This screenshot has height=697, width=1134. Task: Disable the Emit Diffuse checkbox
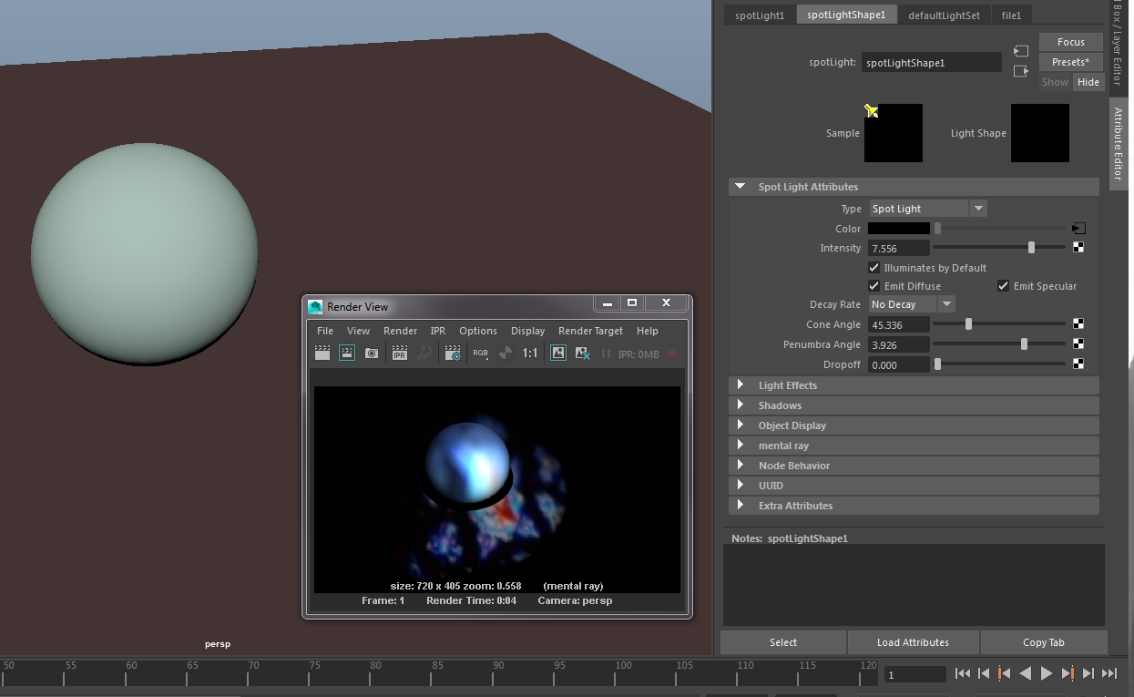(875, 286)
